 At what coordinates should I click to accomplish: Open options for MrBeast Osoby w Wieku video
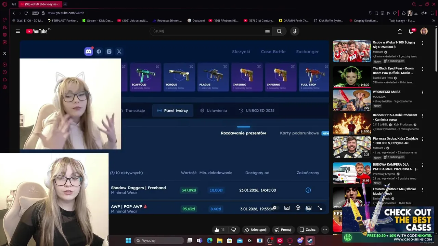tap(423, 43)
